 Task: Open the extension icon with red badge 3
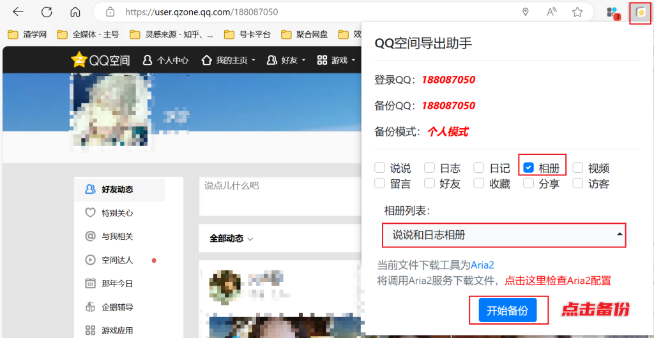[613, 13]
